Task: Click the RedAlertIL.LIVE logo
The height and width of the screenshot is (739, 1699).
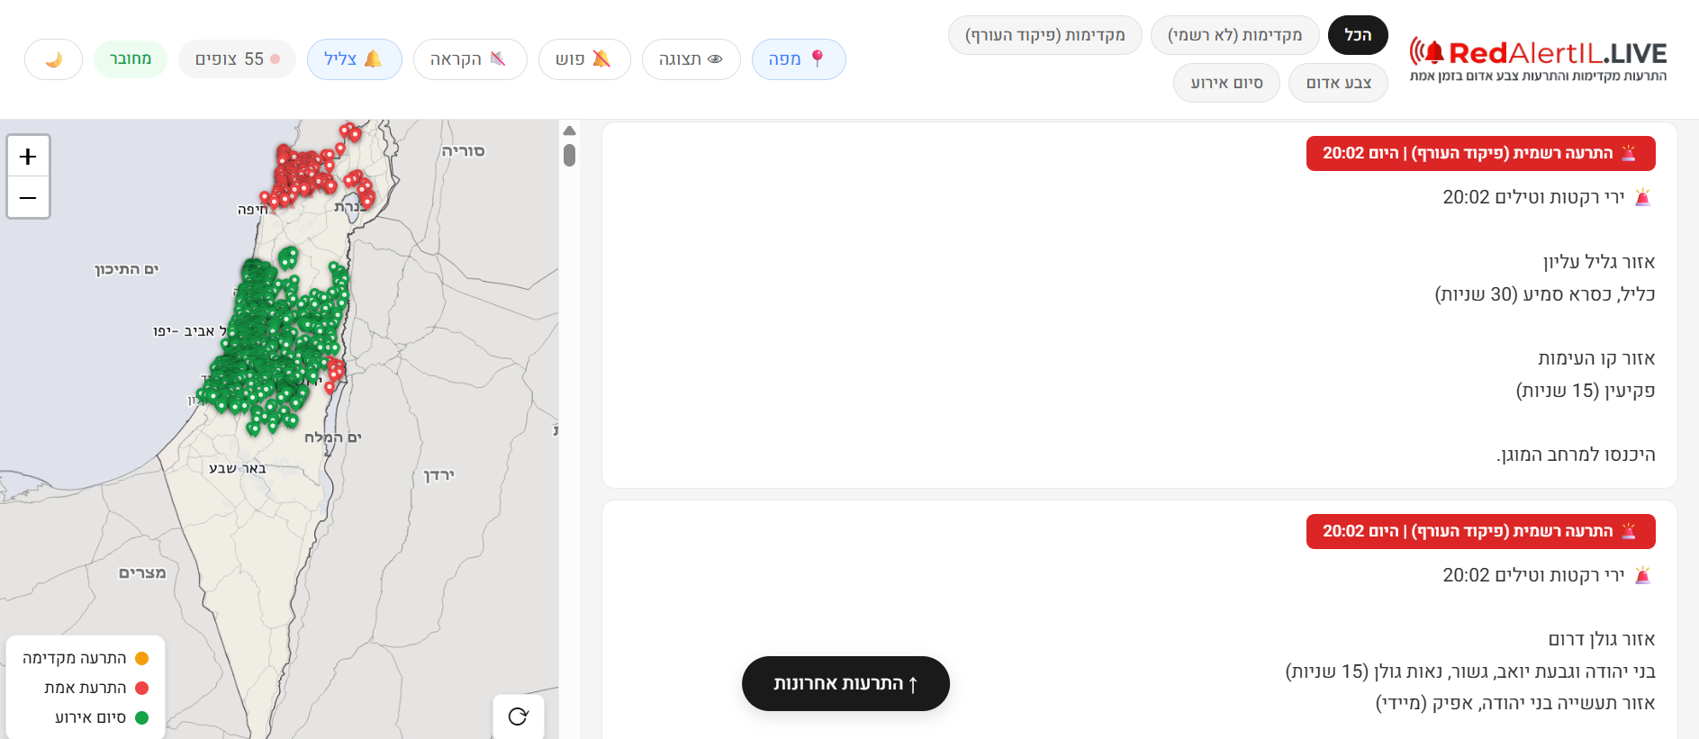Action: [1538, 59]
